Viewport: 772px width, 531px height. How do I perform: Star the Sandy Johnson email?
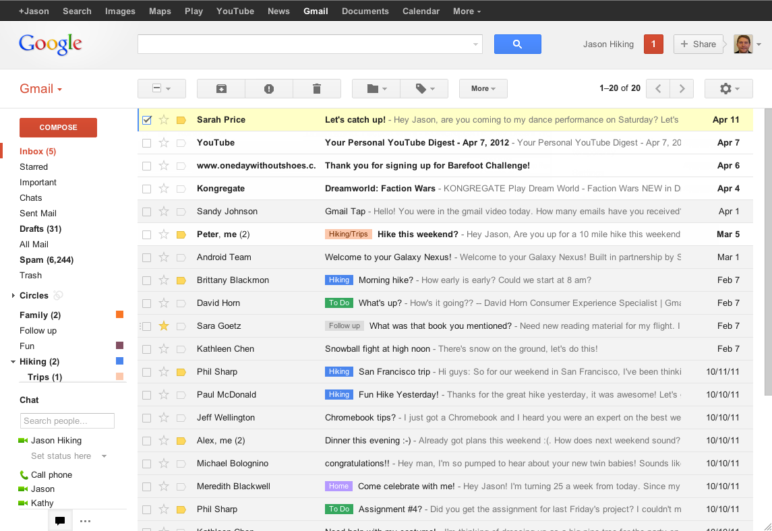(x=164, y=211)
